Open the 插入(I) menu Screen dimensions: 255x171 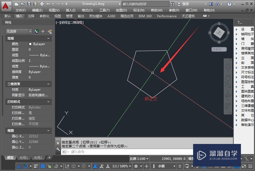point(70,10)
